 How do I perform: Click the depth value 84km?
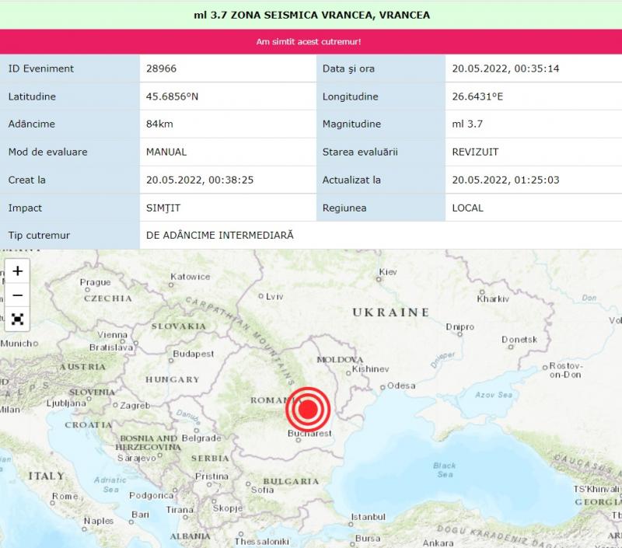[x=159, y=124]
